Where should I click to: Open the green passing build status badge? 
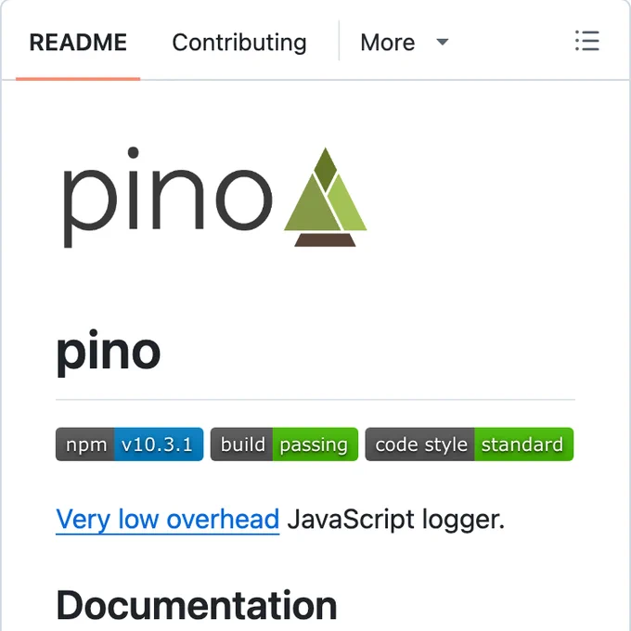[315, 444]
